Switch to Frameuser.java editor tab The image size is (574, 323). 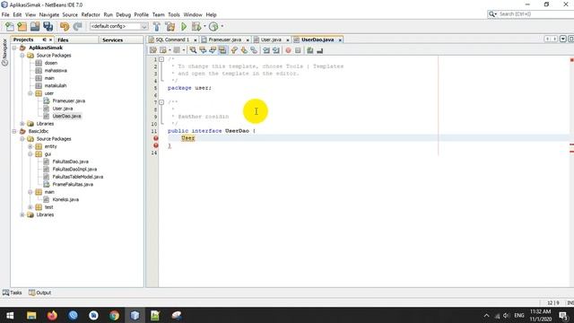pos(224,39)
